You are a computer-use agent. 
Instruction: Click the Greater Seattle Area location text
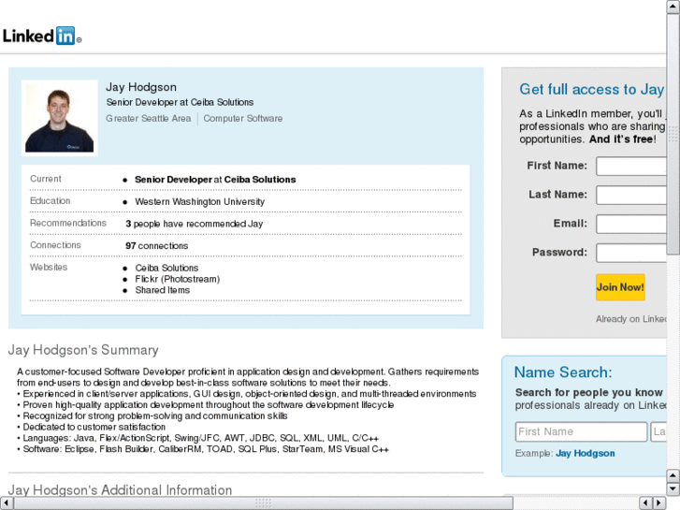pos(149,118)
